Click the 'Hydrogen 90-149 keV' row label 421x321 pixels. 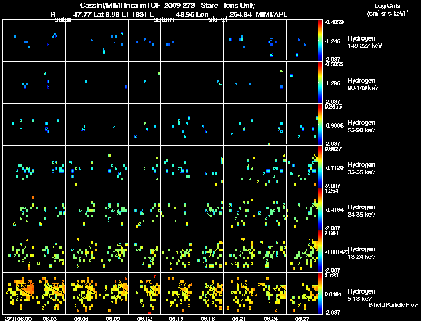(363, 84)
